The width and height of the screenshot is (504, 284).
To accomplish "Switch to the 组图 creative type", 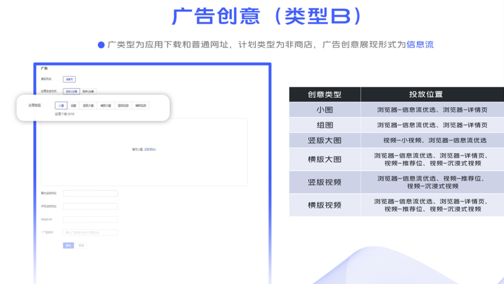I will pyautogui.click(x=73, y=106).
